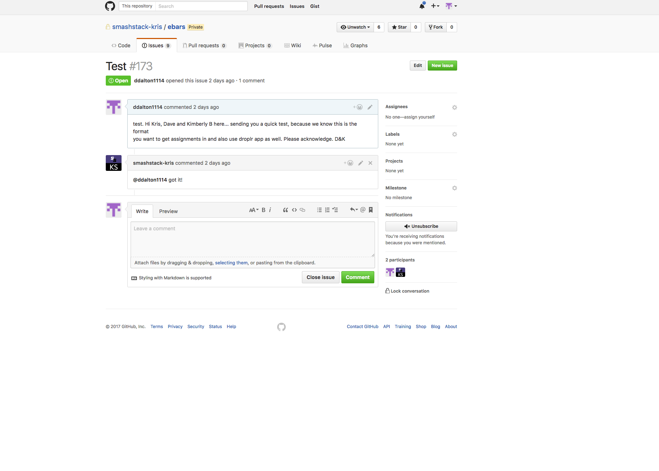Screen dimensions: 659x471
Task: Add a bulleted list
Action: click(x=319, y=210)
